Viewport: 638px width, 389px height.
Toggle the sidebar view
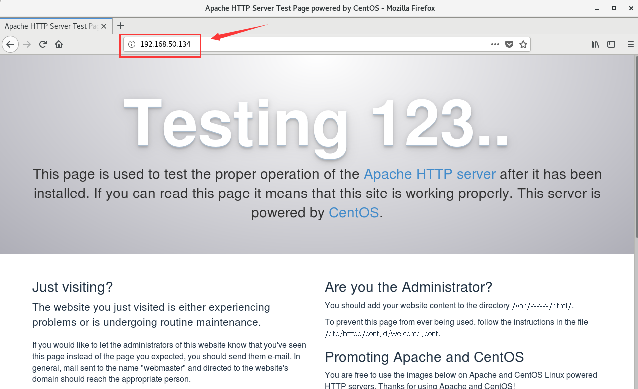(x=611, y=44)
